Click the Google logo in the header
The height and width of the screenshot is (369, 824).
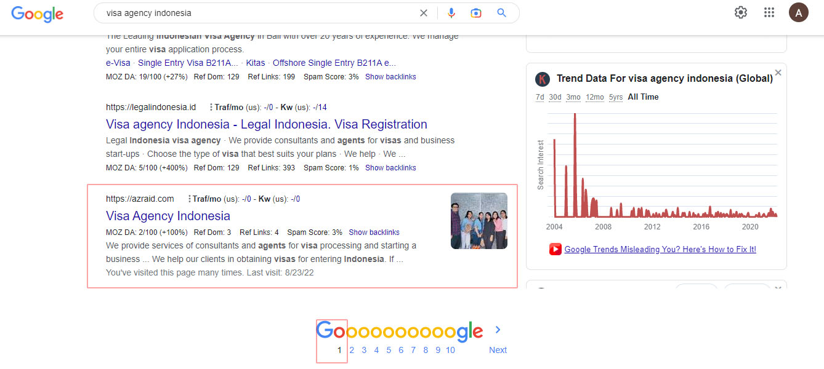(37, 14)
